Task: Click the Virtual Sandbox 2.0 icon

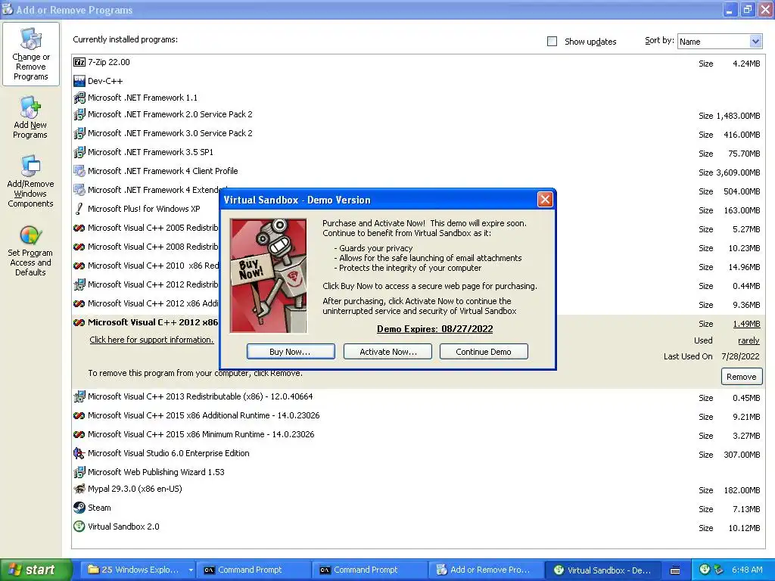Action: (79, 527)
